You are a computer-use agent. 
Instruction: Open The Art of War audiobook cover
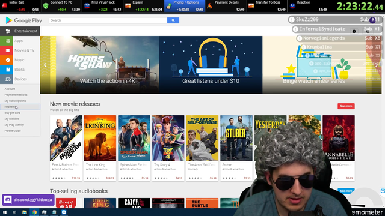tap(66, 203)
